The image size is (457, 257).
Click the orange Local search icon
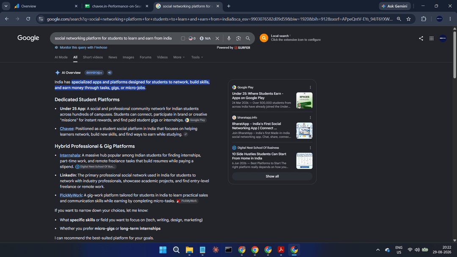click(264, 38)
